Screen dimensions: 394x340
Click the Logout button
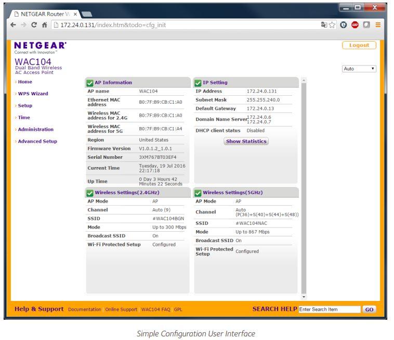tap(359, 45)
